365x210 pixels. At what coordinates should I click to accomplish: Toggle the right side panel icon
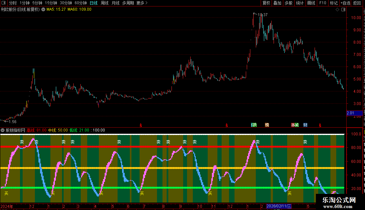tap(343, 10)
